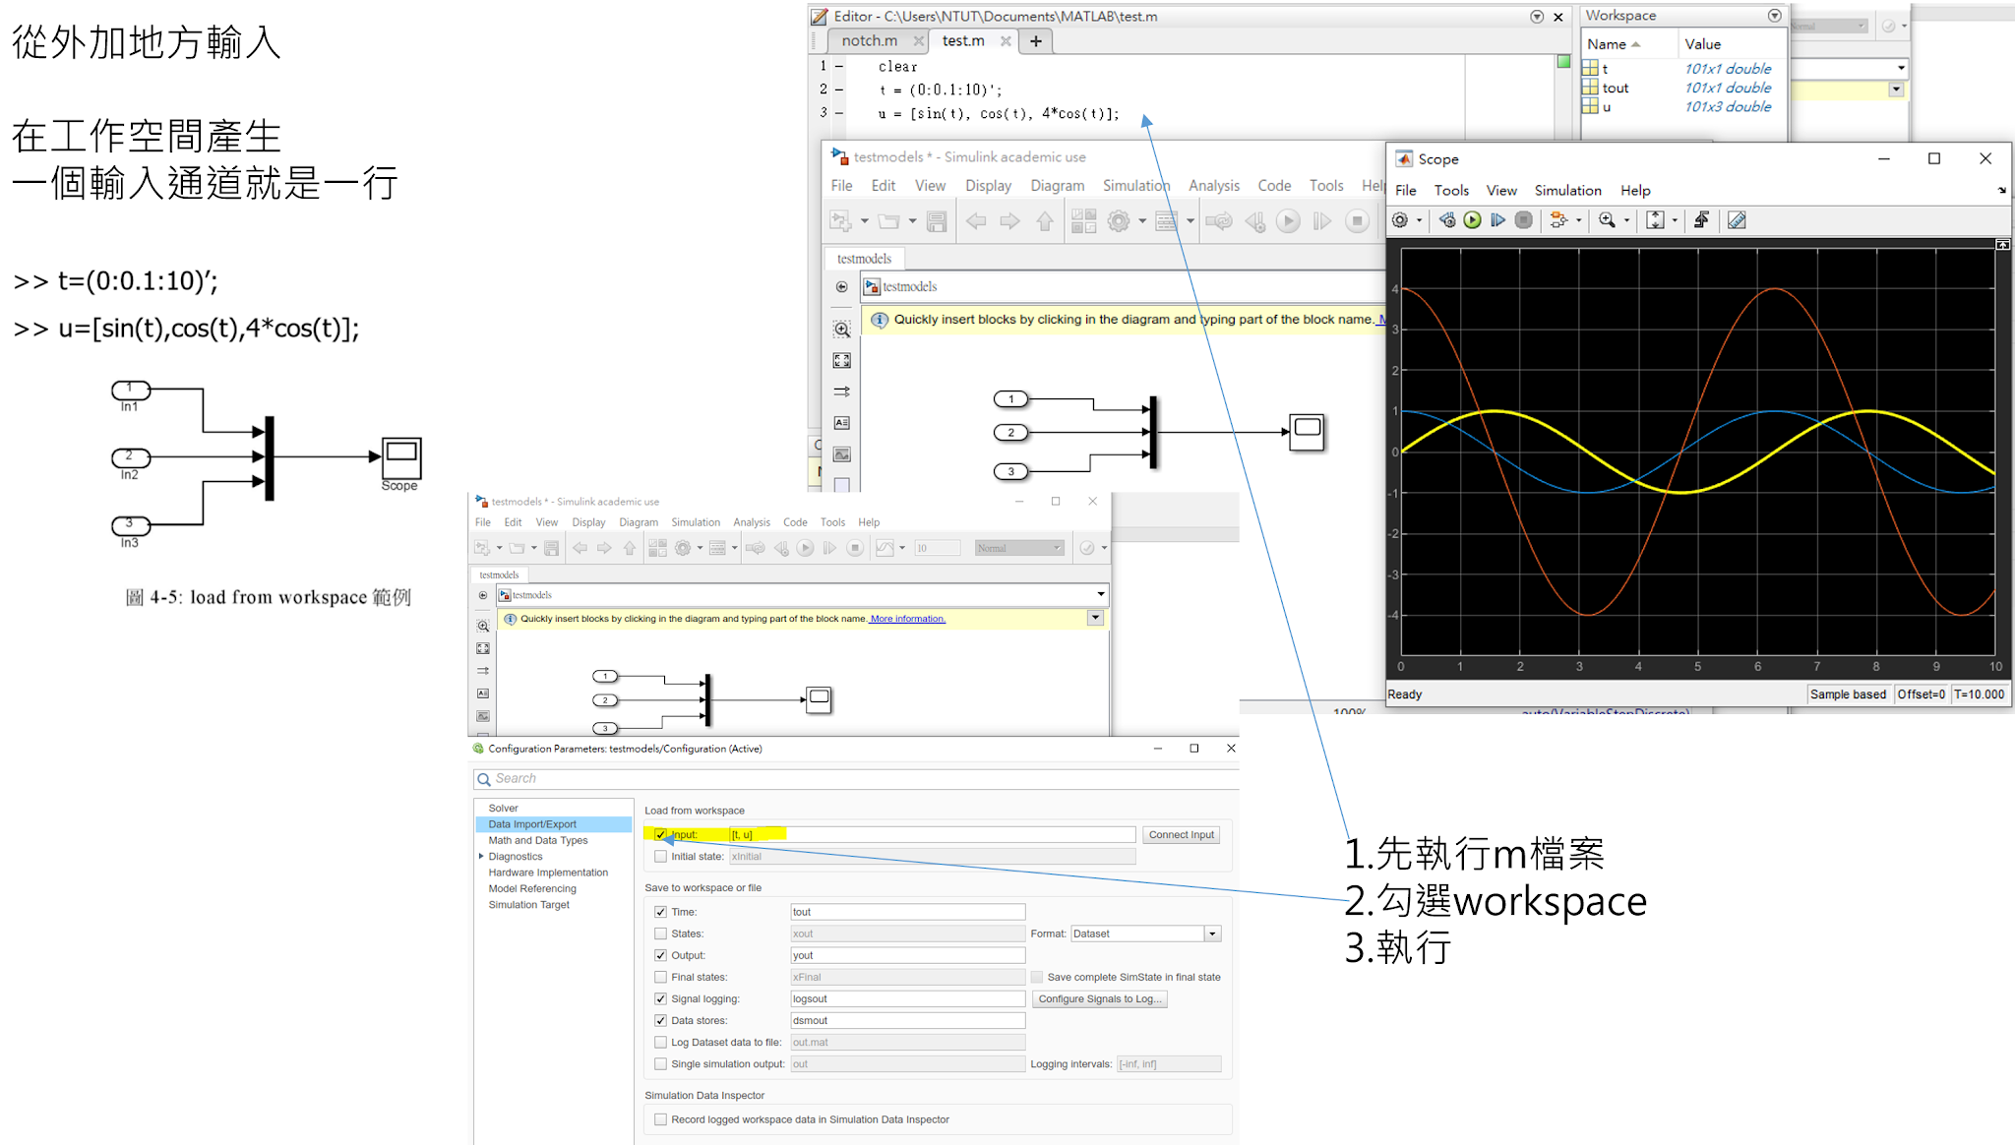The image size is (2015, 1145).
Task: Enable Single simulation output checkbox
Action: [x=661, y=1063]
